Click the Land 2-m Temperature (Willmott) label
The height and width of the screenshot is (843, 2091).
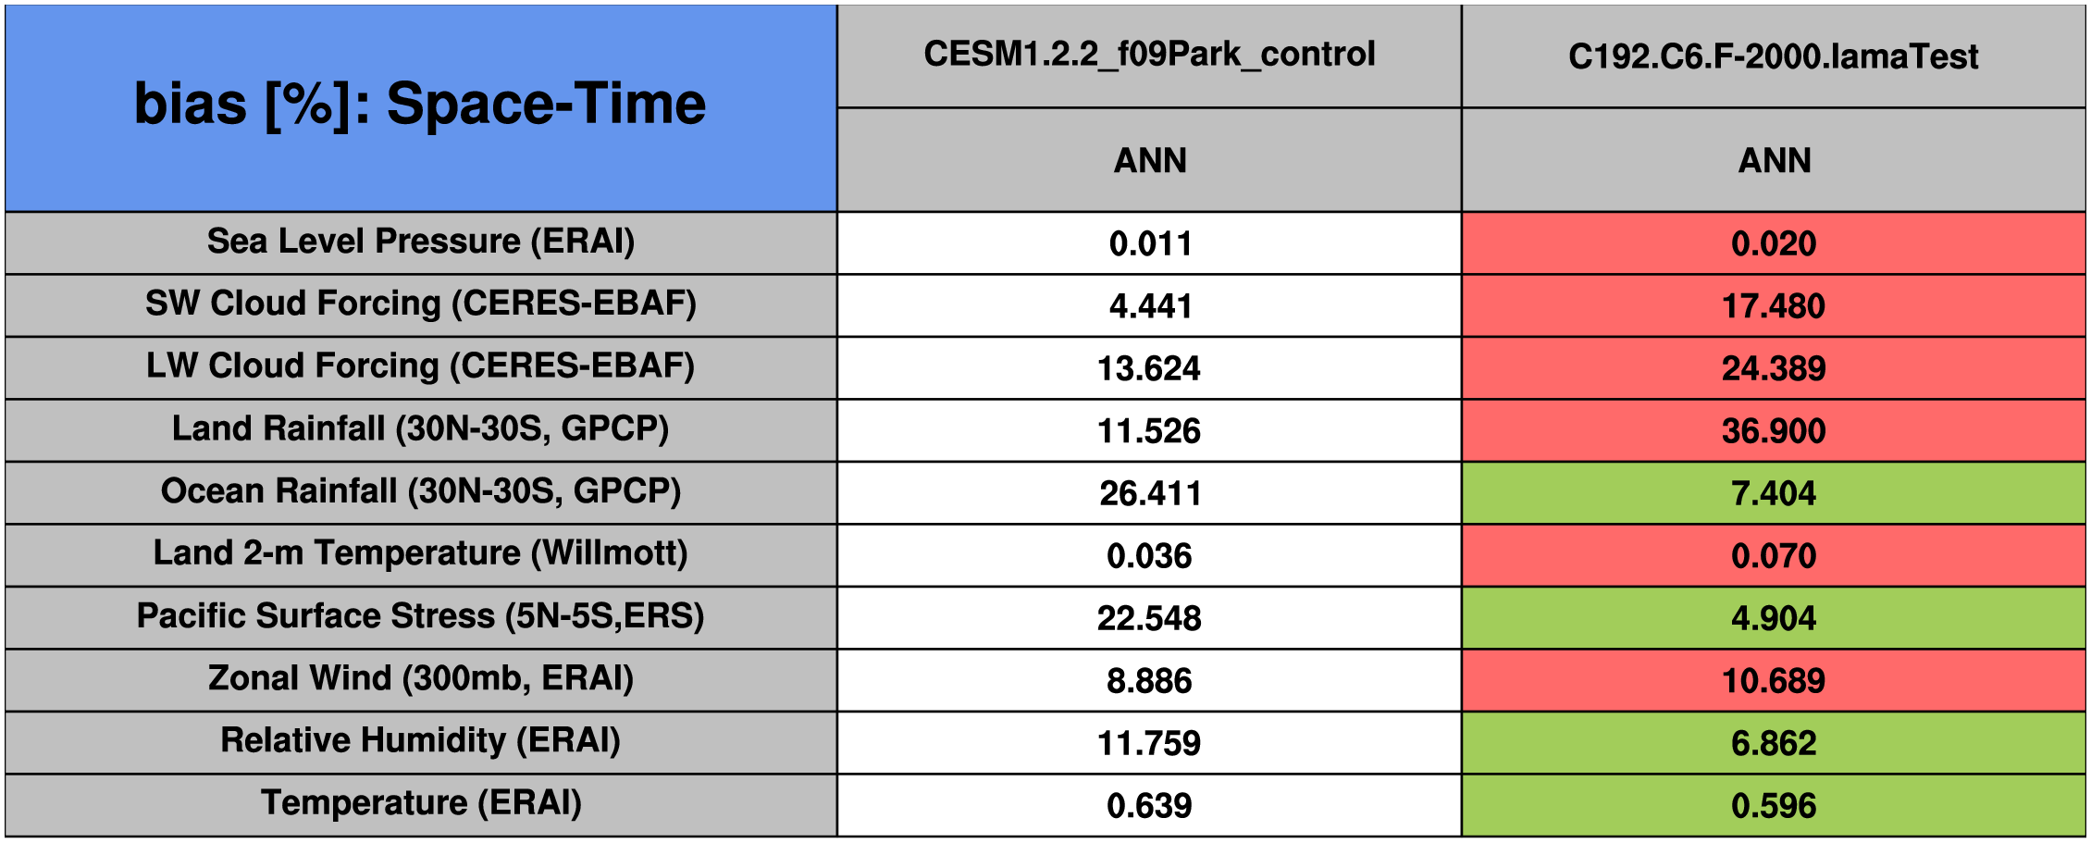coord(421,553)
